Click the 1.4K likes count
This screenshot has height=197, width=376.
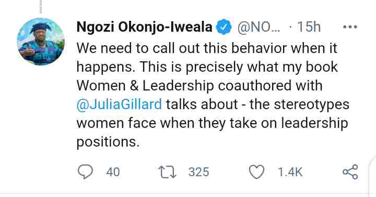coord(290,172)
